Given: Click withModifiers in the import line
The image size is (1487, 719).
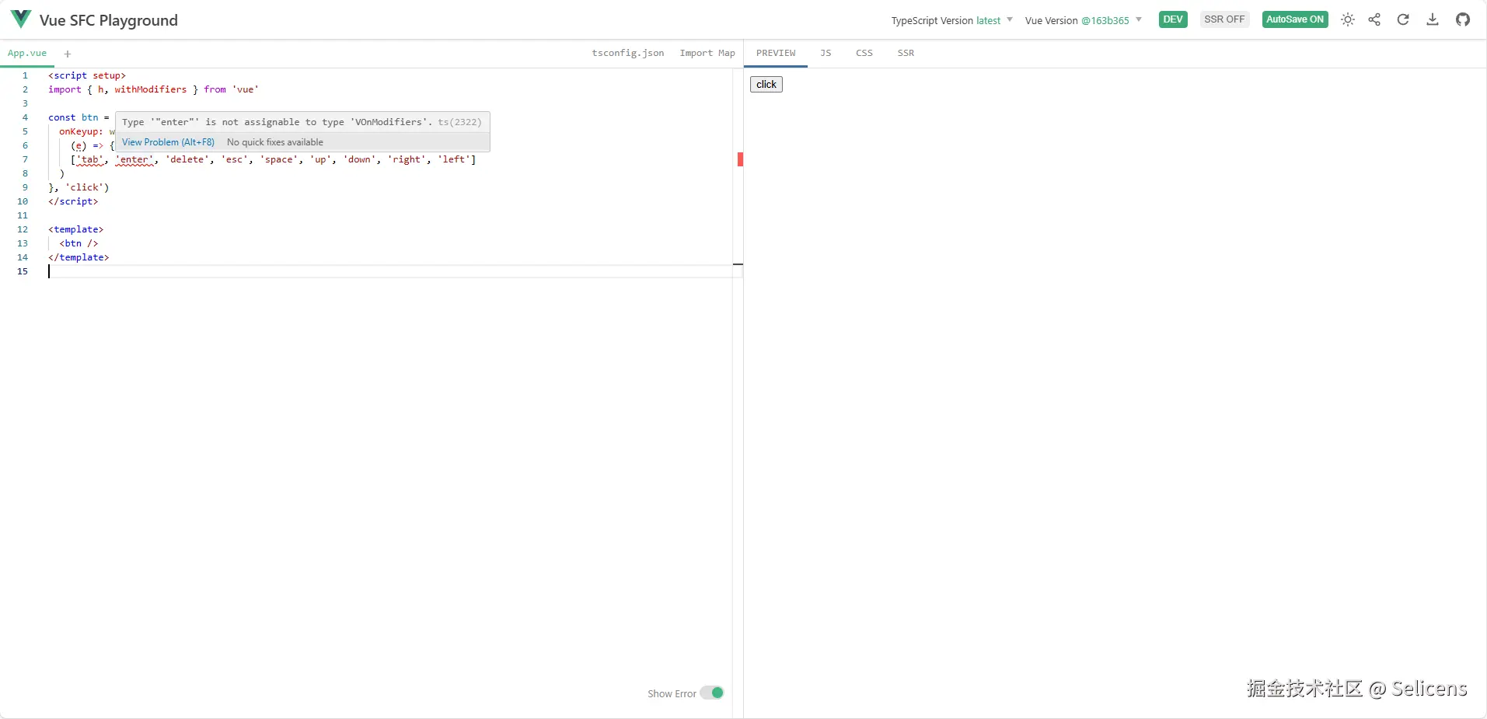Looking at the screenshot, I should point(151,89).
